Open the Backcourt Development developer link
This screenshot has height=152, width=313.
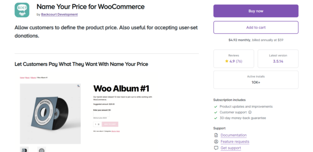[60, 14]
